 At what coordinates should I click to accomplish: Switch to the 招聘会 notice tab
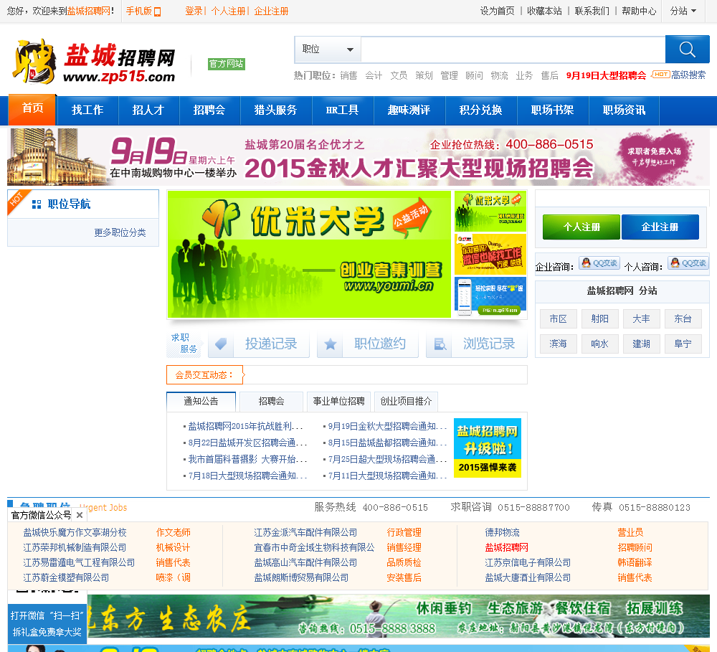[x=271, y=401]
